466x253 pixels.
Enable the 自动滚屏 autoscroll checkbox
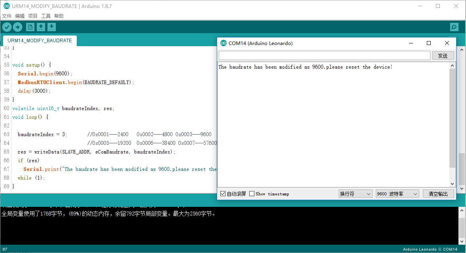coord(223,194)
